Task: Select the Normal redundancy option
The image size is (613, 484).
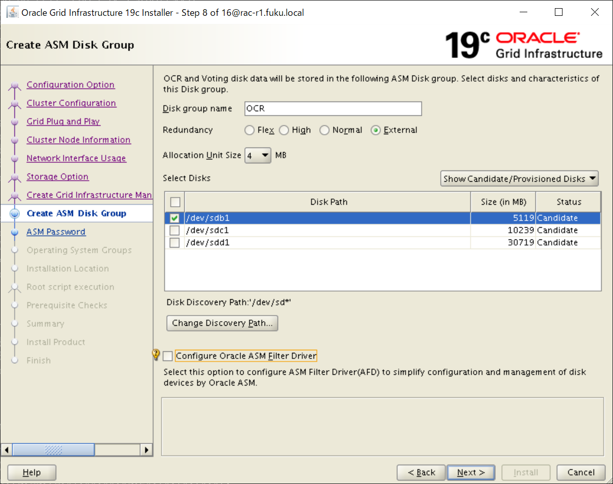Action: (x=324, y=130)
